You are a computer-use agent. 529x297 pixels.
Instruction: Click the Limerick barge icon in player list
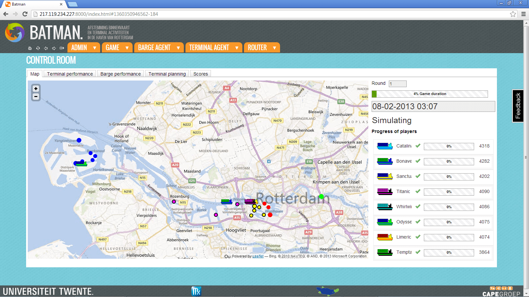pos(385,237)
